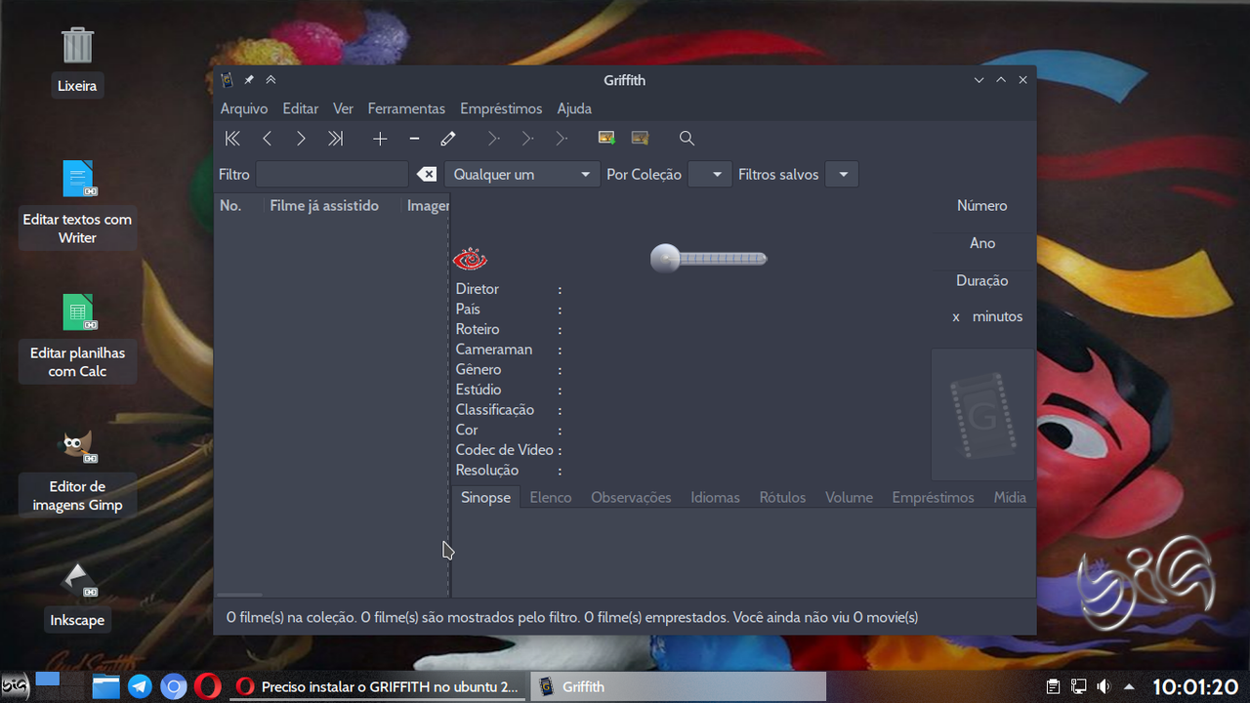This screenshot has height=703, width=1250.
Task: Open the Arquivo menu
Action: 244,108
